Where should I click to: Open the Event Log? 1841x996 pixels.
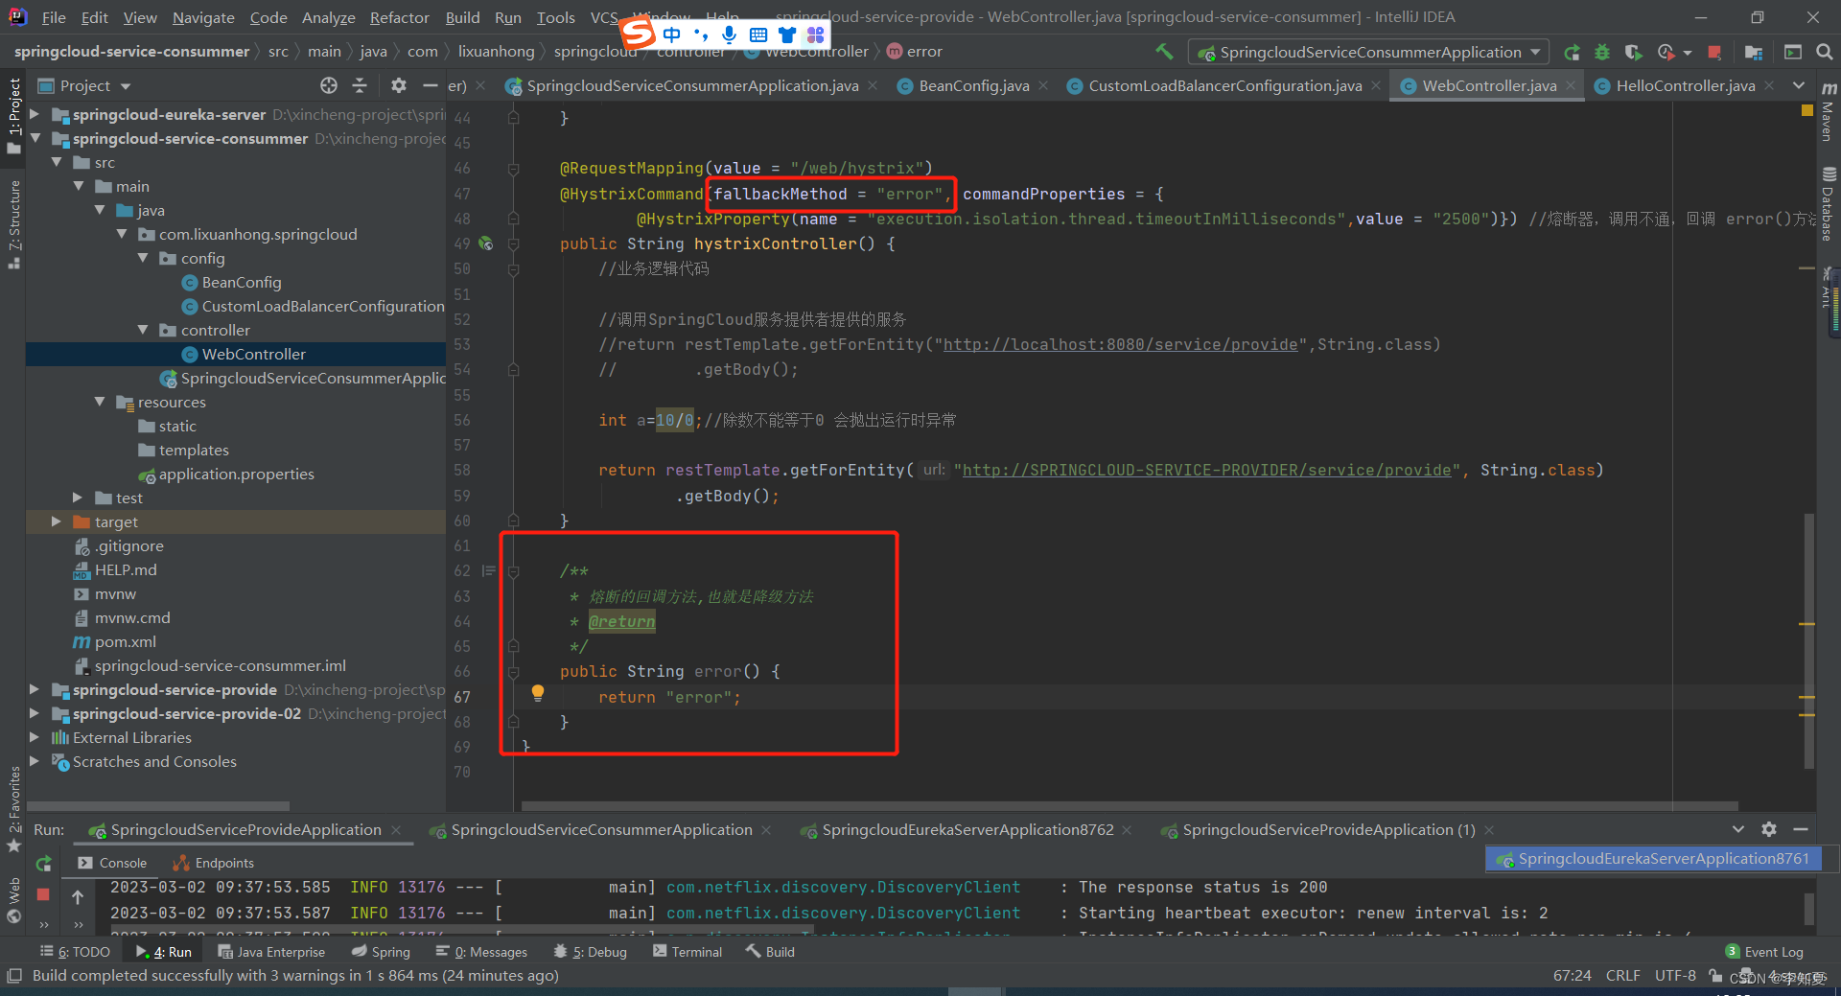(1764, 952)
